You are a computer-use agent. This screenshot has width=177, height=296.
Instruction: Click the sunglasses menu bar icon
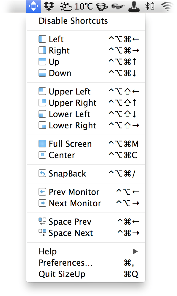[x=118, y=7]
